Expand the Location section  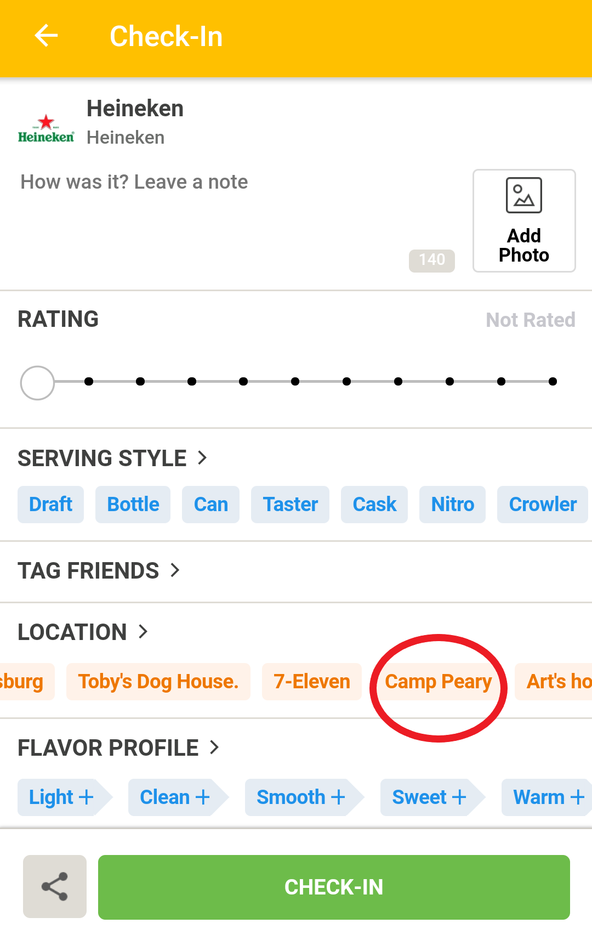coord(83,632)
